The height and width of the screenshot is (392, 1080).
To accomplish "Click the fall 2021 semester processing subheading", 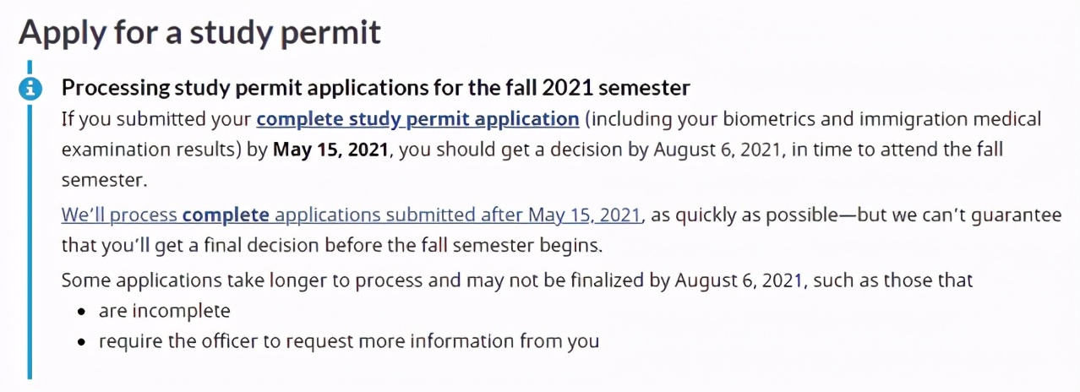I will pos(376,88).
